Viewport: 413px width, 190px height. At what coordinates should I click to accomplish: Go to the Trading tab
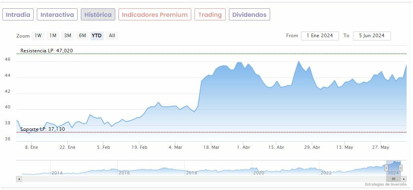210,15
